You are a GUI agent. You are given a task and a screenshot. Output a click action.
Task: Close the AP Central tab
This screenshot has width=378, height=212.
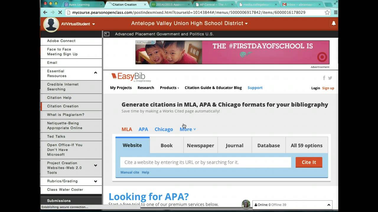tap(232, 4)
